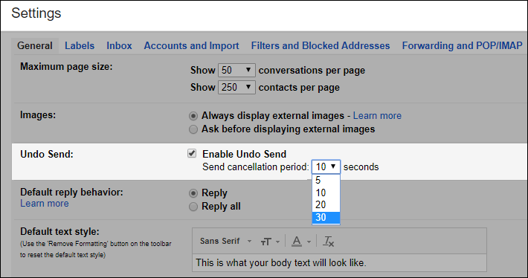This screenshot has width=528, height=278.
Task: Toggle the Enable Undo Send checkbox
Action: 192,153
